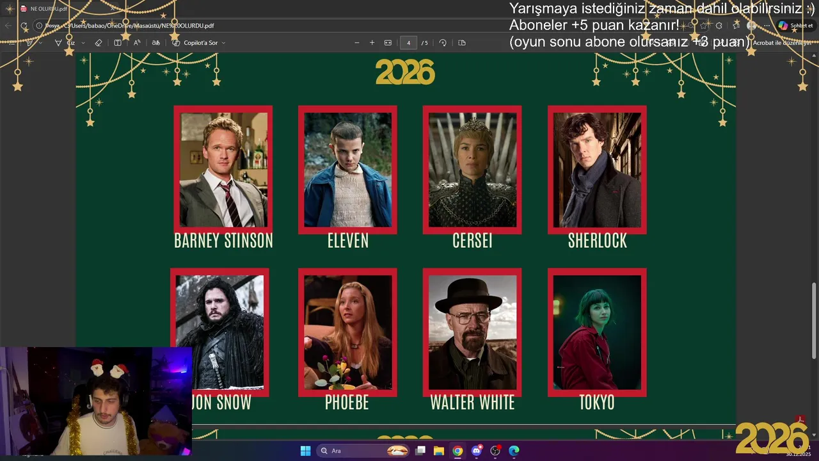
Task: Open the Translate icon in PDF toolbar
Action: point(155,43)
